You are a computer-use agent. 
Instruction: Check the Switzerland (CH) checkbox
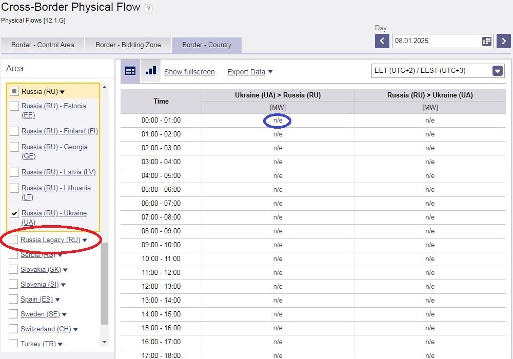(x=13, y=329)
